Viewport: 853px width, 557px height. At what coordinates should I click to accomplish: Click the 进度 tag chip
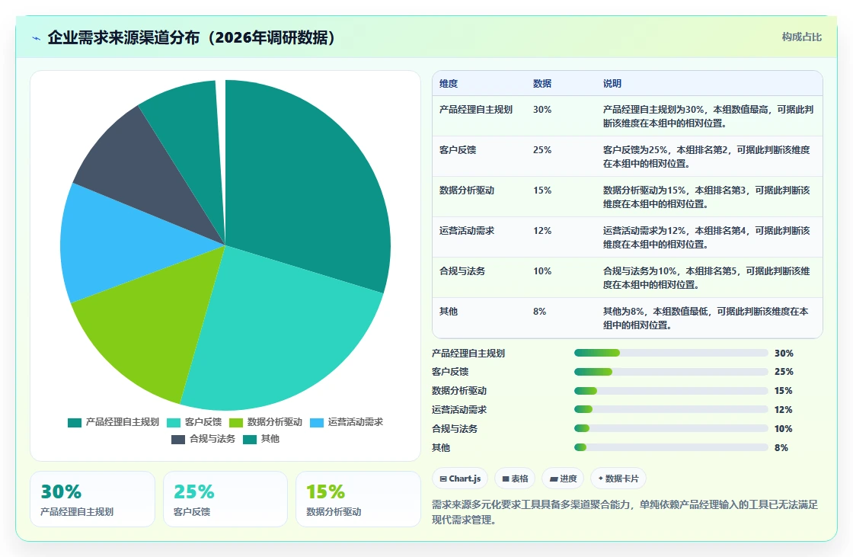563,479
